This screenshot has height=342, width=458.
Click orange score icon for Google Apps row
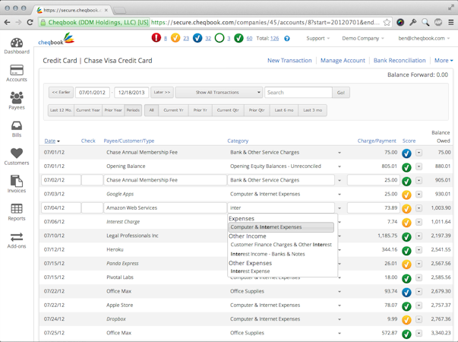406,195
